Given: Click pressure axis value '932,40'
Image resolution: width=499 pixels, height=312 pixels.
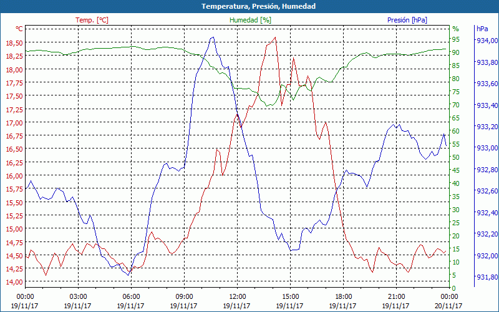Looking at the screenshot, I should (487, 212).
